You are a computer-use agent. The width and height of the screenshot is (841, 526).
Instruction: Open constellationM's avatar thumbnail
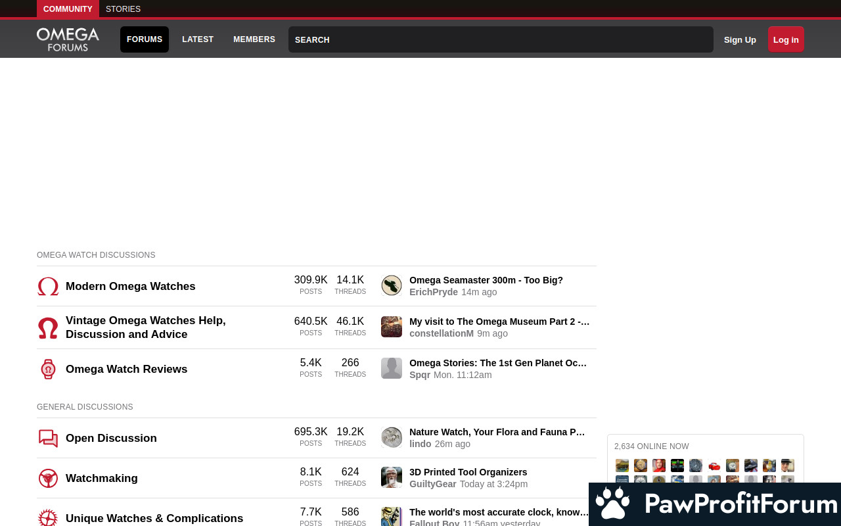click(x=392, y=327)
